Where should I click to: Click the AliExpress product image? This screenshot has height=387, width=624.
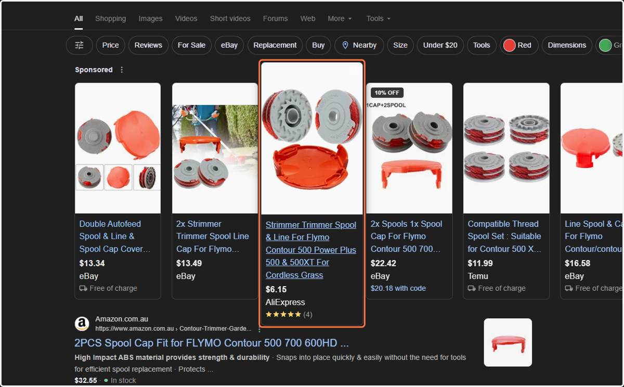[x=312, y=138]
